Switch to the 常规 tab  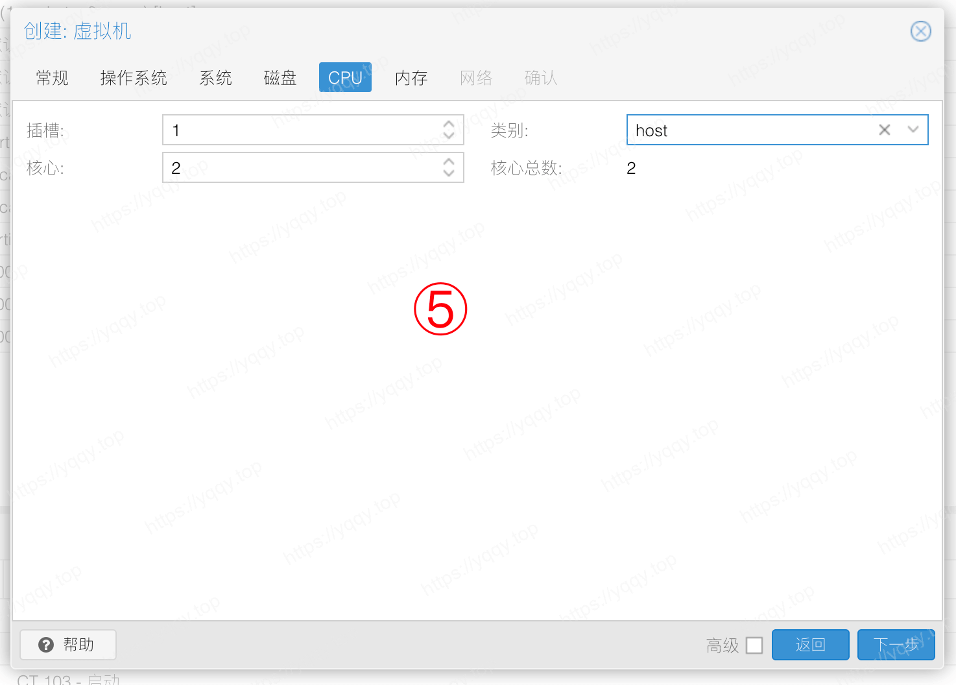coord(53,78)
